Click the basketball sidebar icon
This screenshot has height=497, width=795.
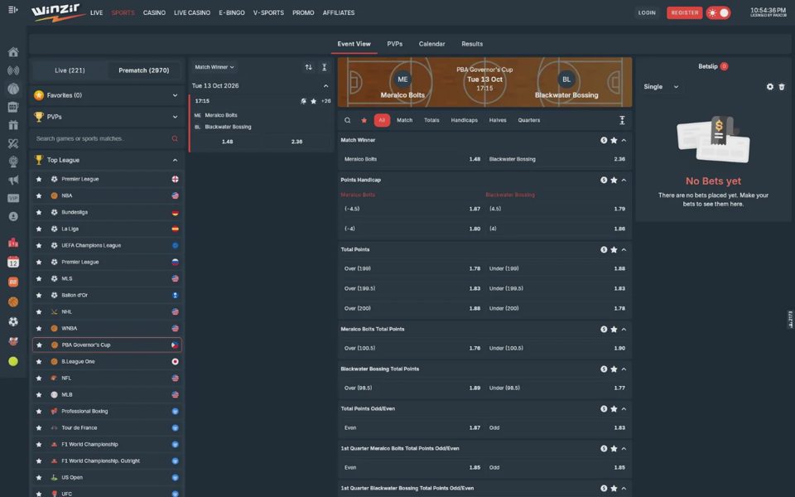(13, 302)
